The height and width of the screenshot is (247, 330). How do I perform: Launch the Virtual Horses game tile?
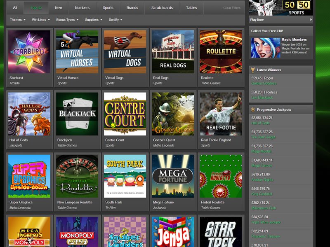pos(77,51)
